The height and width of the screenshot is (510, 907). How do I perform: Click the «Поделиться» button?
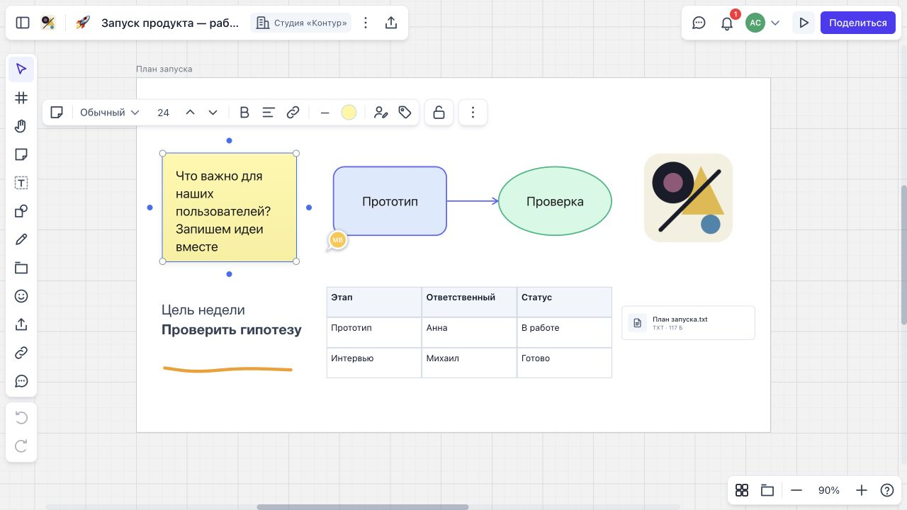click(x=858, y=23)
